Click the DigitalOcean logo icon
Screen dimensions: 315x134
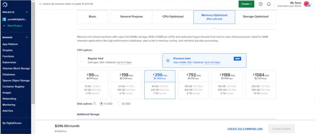(5, 5)
